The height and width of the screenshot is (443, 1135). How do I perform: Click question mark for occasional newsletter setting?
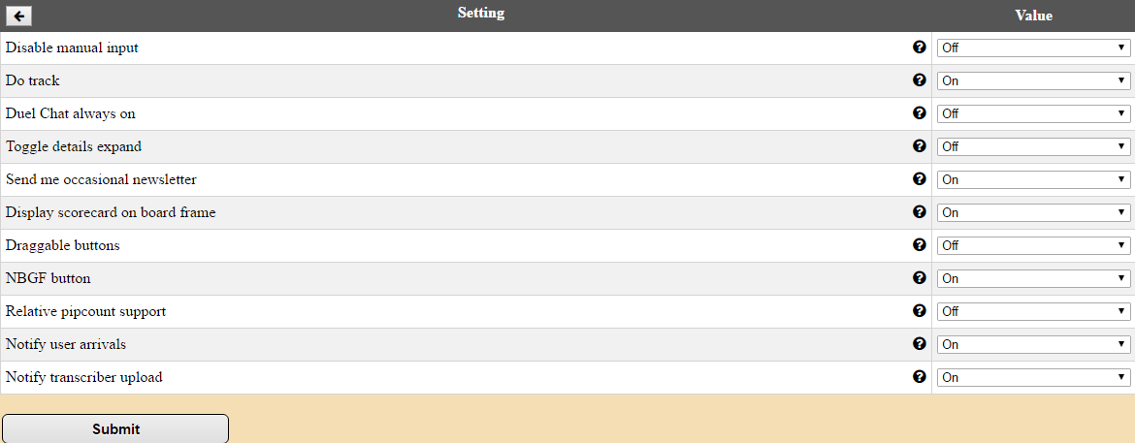[x=920, y=179]
